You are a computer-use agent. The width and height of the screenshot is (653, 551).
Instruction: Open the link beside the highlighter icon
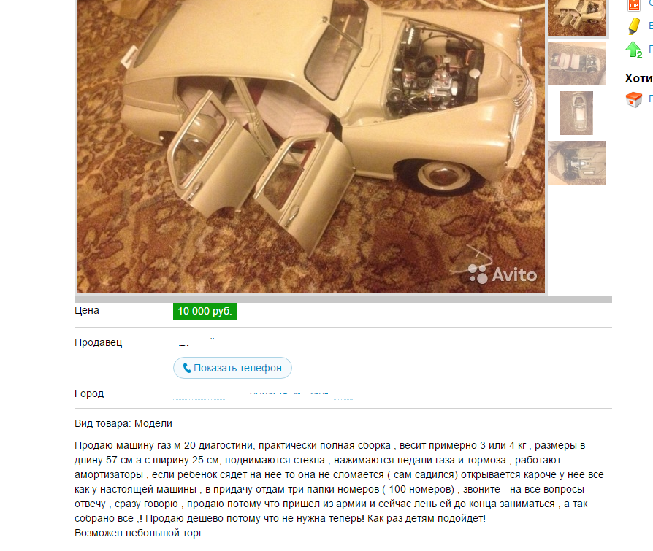(x=651, y=26)
